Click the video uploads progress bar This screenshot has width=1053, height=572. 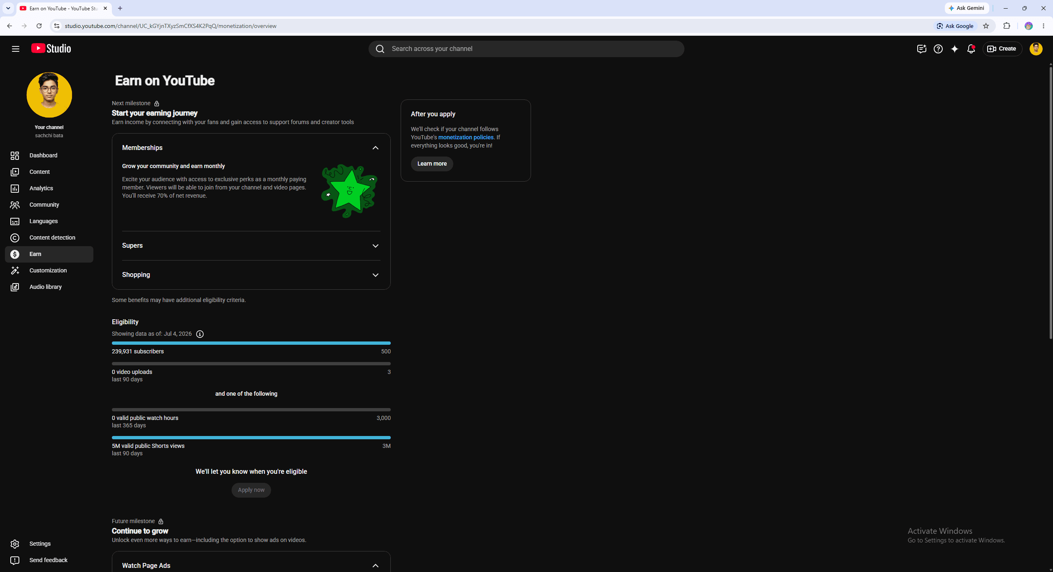[x=251, y=364]
